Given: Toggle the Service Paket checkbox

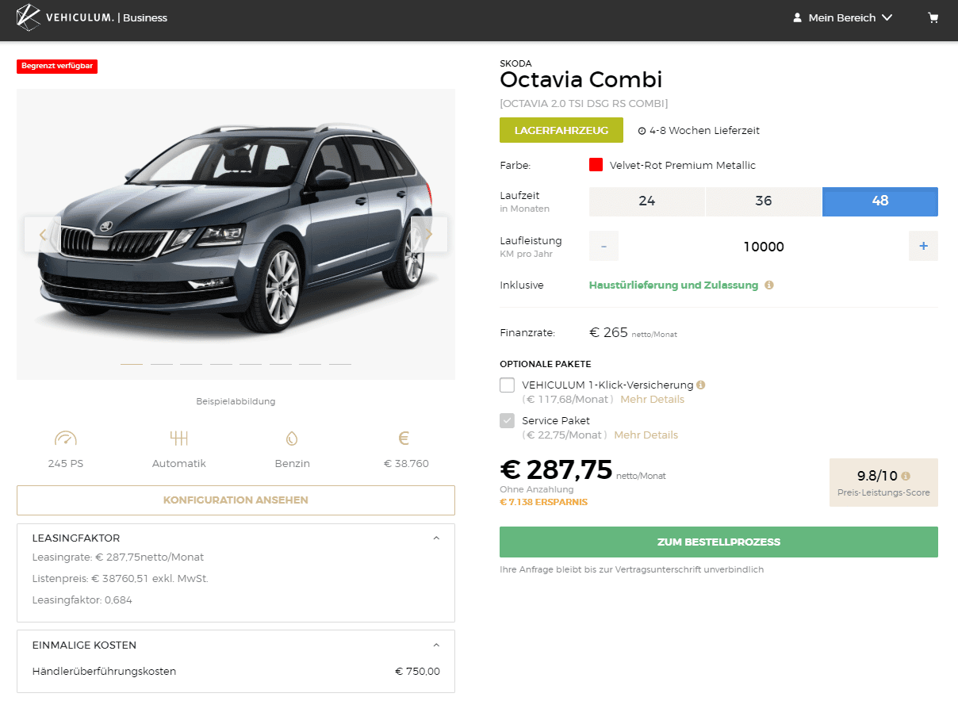Looking at the screenshot, I should click(x=508, y=421).
